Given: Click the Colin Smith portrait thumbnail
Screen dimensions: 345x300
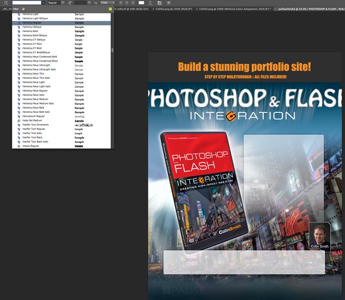Looking at the screenshot, I should [x=320, y=236].
